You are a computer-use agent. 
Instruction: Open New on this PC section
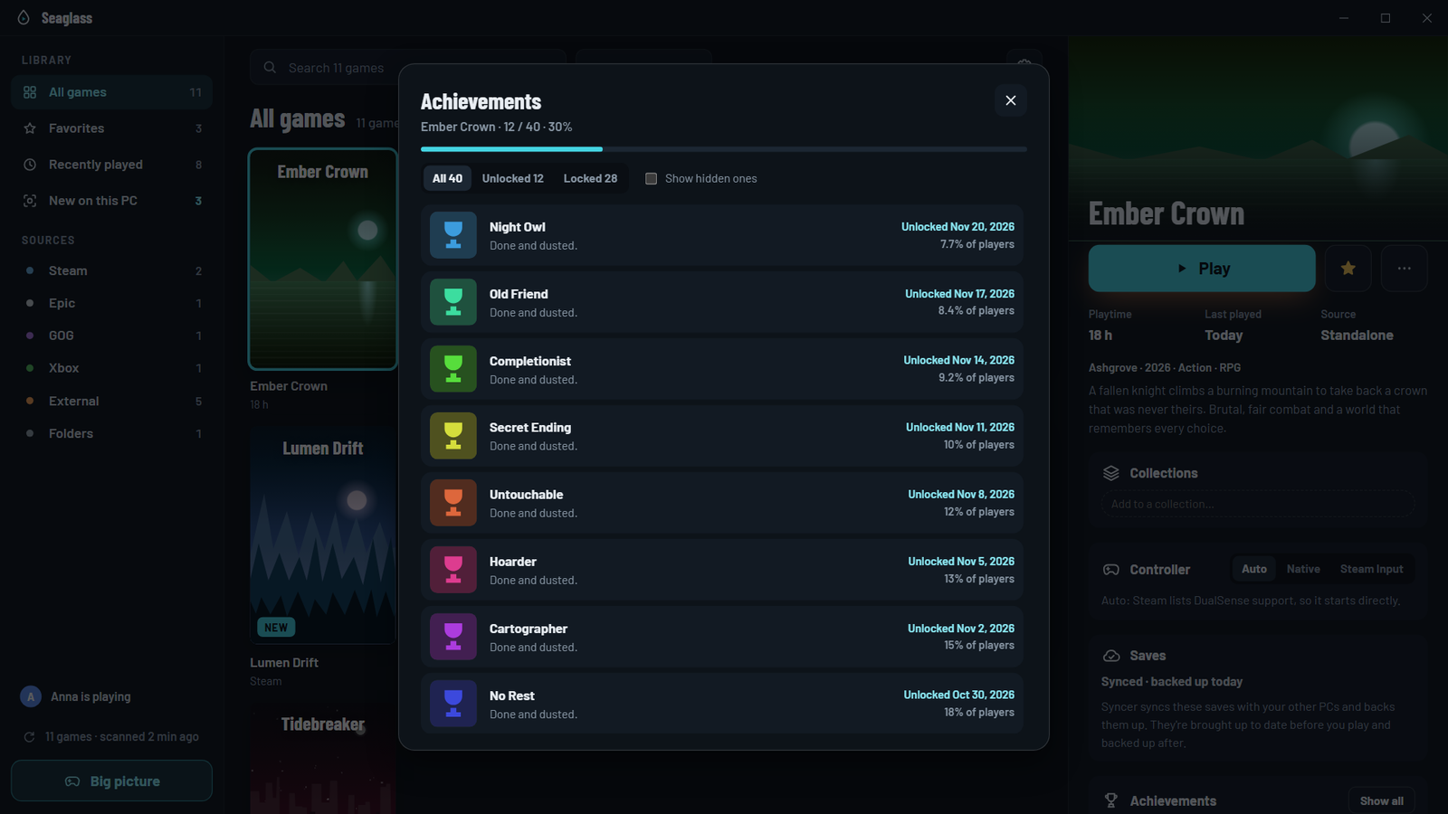tap(111, 201)
